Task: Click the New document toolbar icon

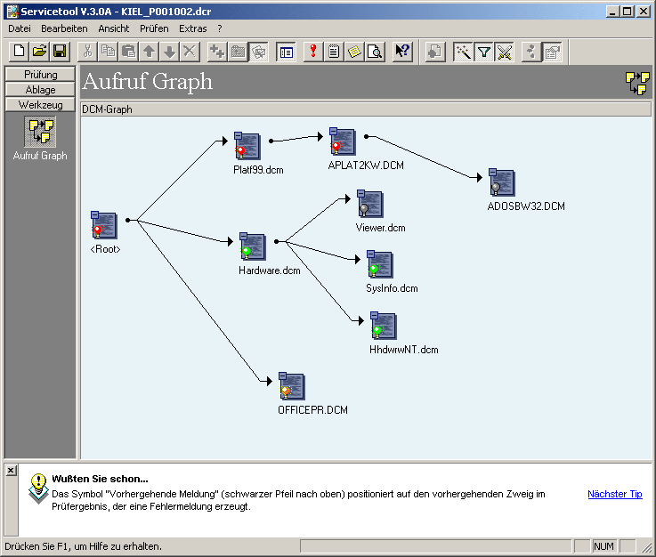Action: click(19, 52)
